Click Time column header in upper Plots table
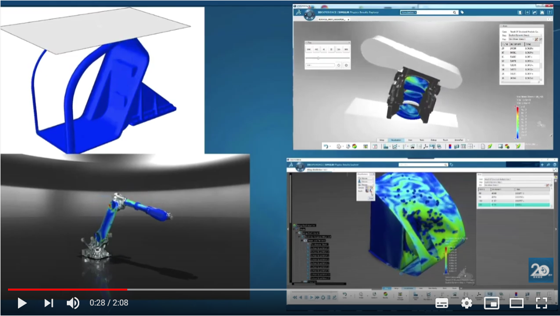This screenshot has height=316, width=560. point(532,44)
